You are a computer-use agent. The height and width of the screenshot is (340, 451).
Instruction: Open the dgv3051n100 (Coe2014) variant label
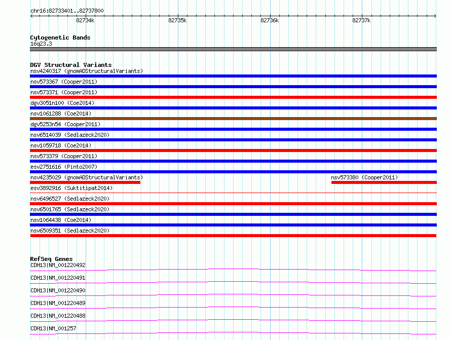(62, 103)
